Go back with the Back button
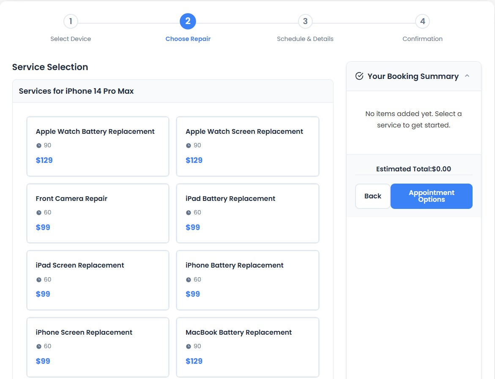This screenshot has height=379, width=495. (x=373, y=196)
